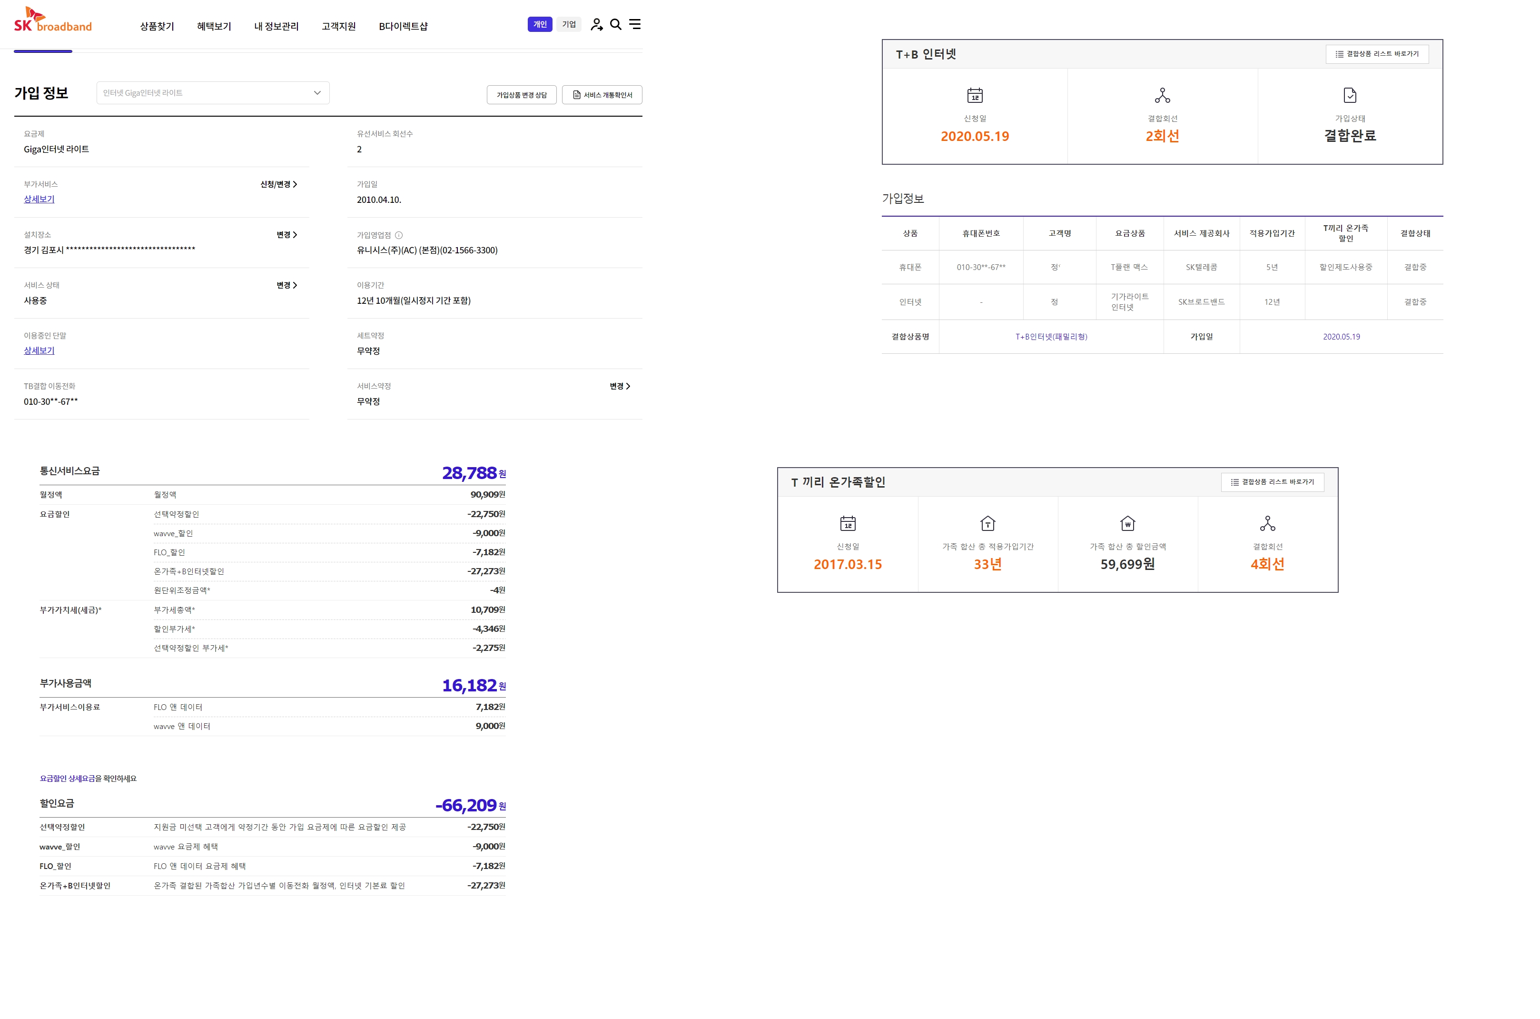
Task: Click the search magnifier icon
Action: click(615, 25)
